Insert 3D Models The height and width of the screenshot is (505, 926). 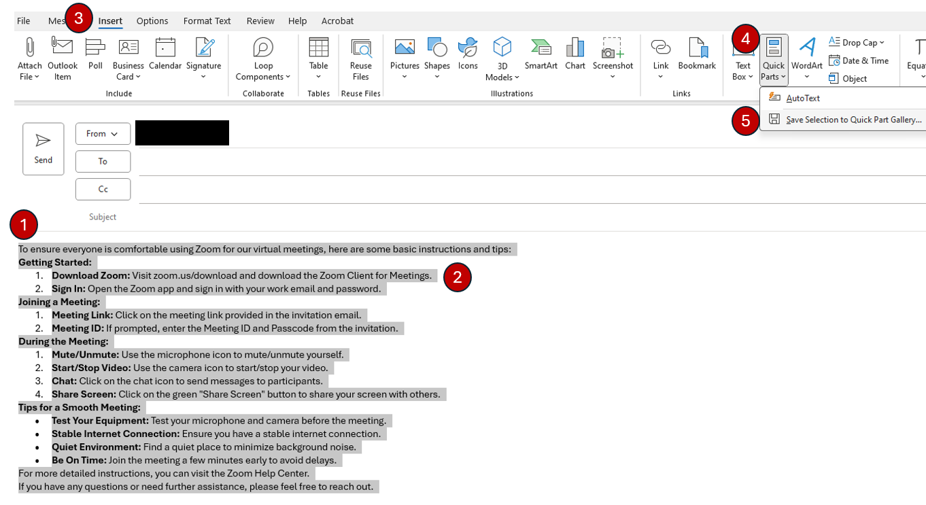click(502, 58)
